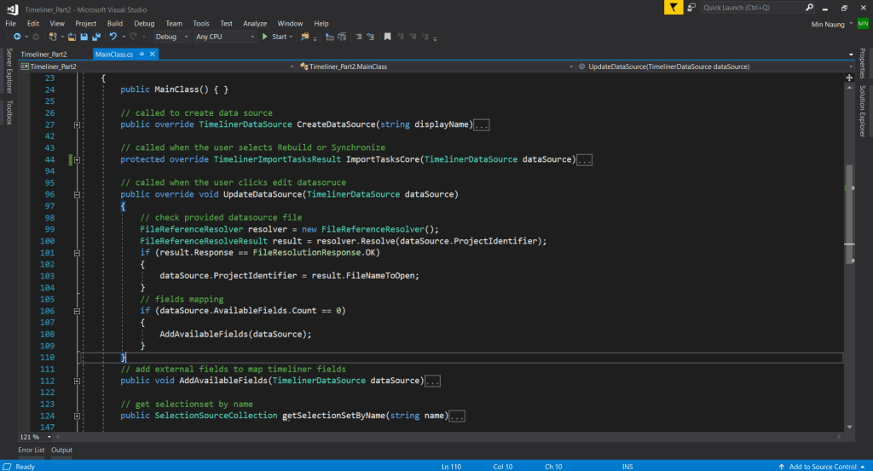Expand the collapsed ImportTasksCore method
873x471 pixels.
click(x=78, y=159)
